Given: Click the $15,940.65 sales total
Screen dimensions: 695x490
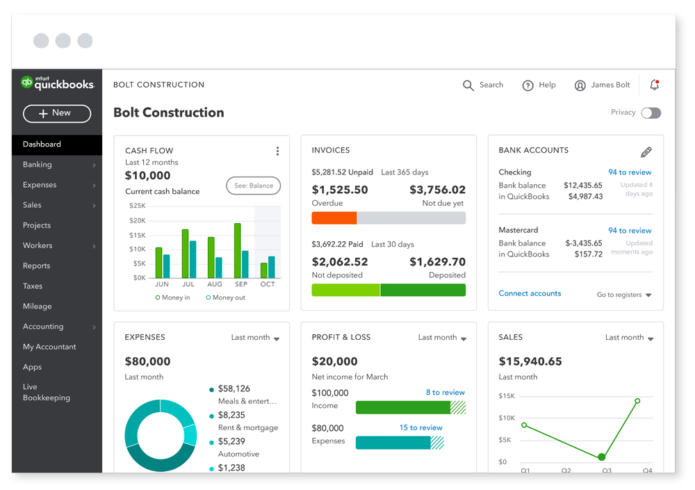Looking at the screenshot, I should point(530,361).
